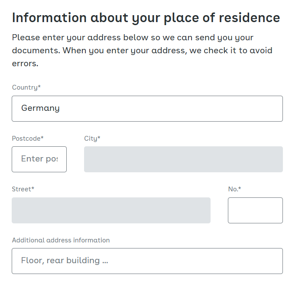Focus the Additional address information field
This screenshot has width=305, height=287.
pos(147,261)
